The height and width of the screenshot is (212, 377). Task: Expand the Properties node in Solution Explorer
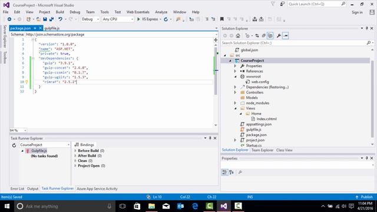click(x=236, y=66)
